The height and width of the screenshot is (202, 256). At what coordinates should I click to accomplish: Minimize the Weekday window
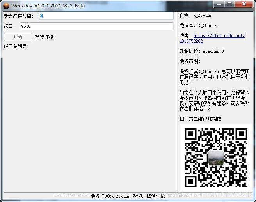pyautogui.click(x=219, y=4)
